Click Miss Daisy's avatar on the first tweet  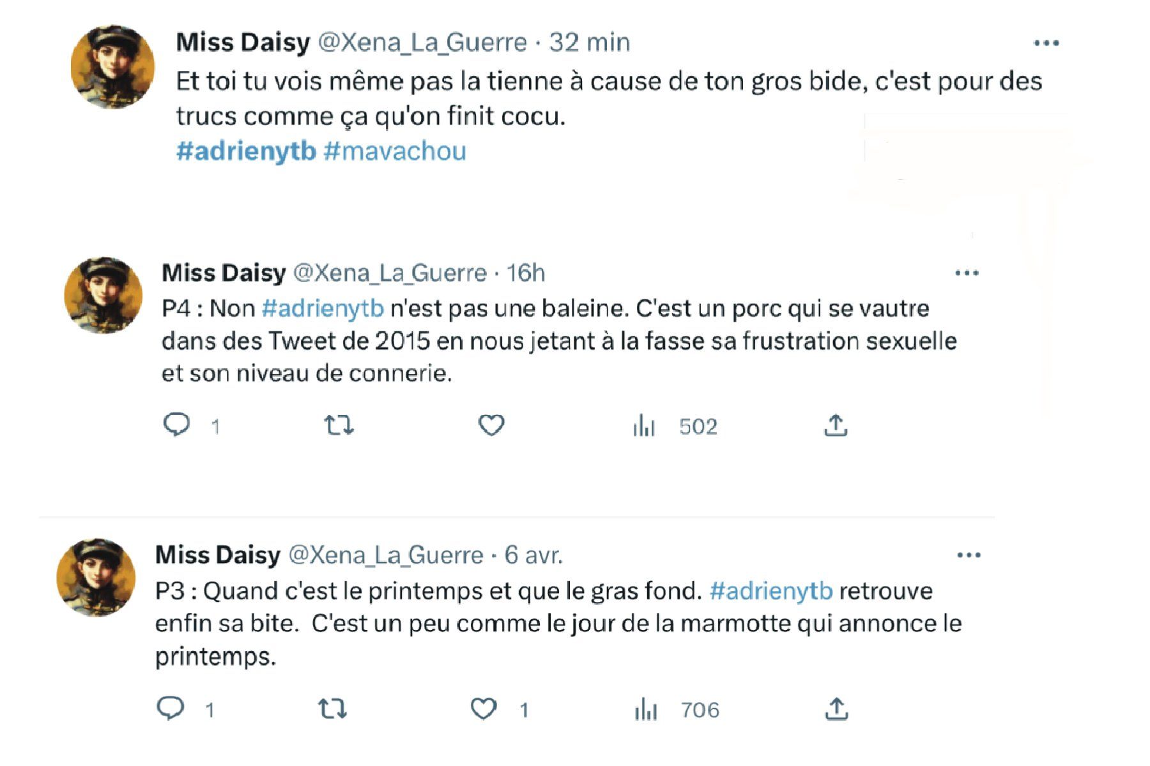point(112,66)
